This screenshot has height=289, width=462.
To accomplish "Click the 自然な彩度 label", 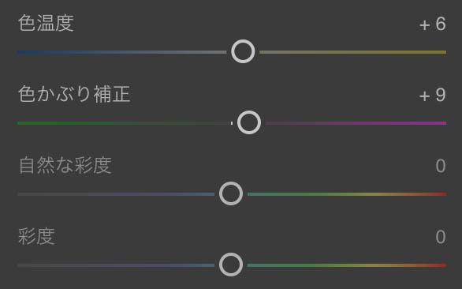I will tap(65, 165).
